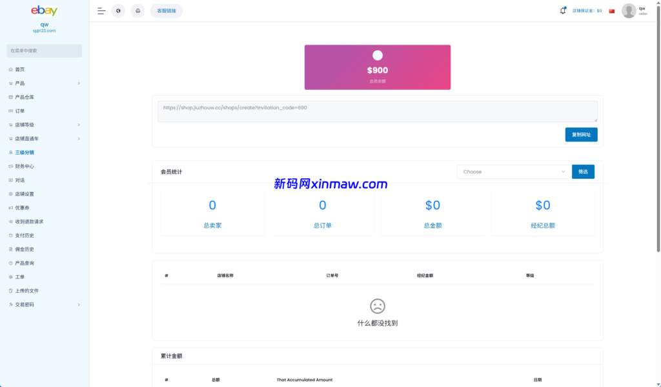Image resolution: width=661 pixels, height=387 pixels.
Task: Expand the 产品 submenu chevron
Action: [79, 83]
